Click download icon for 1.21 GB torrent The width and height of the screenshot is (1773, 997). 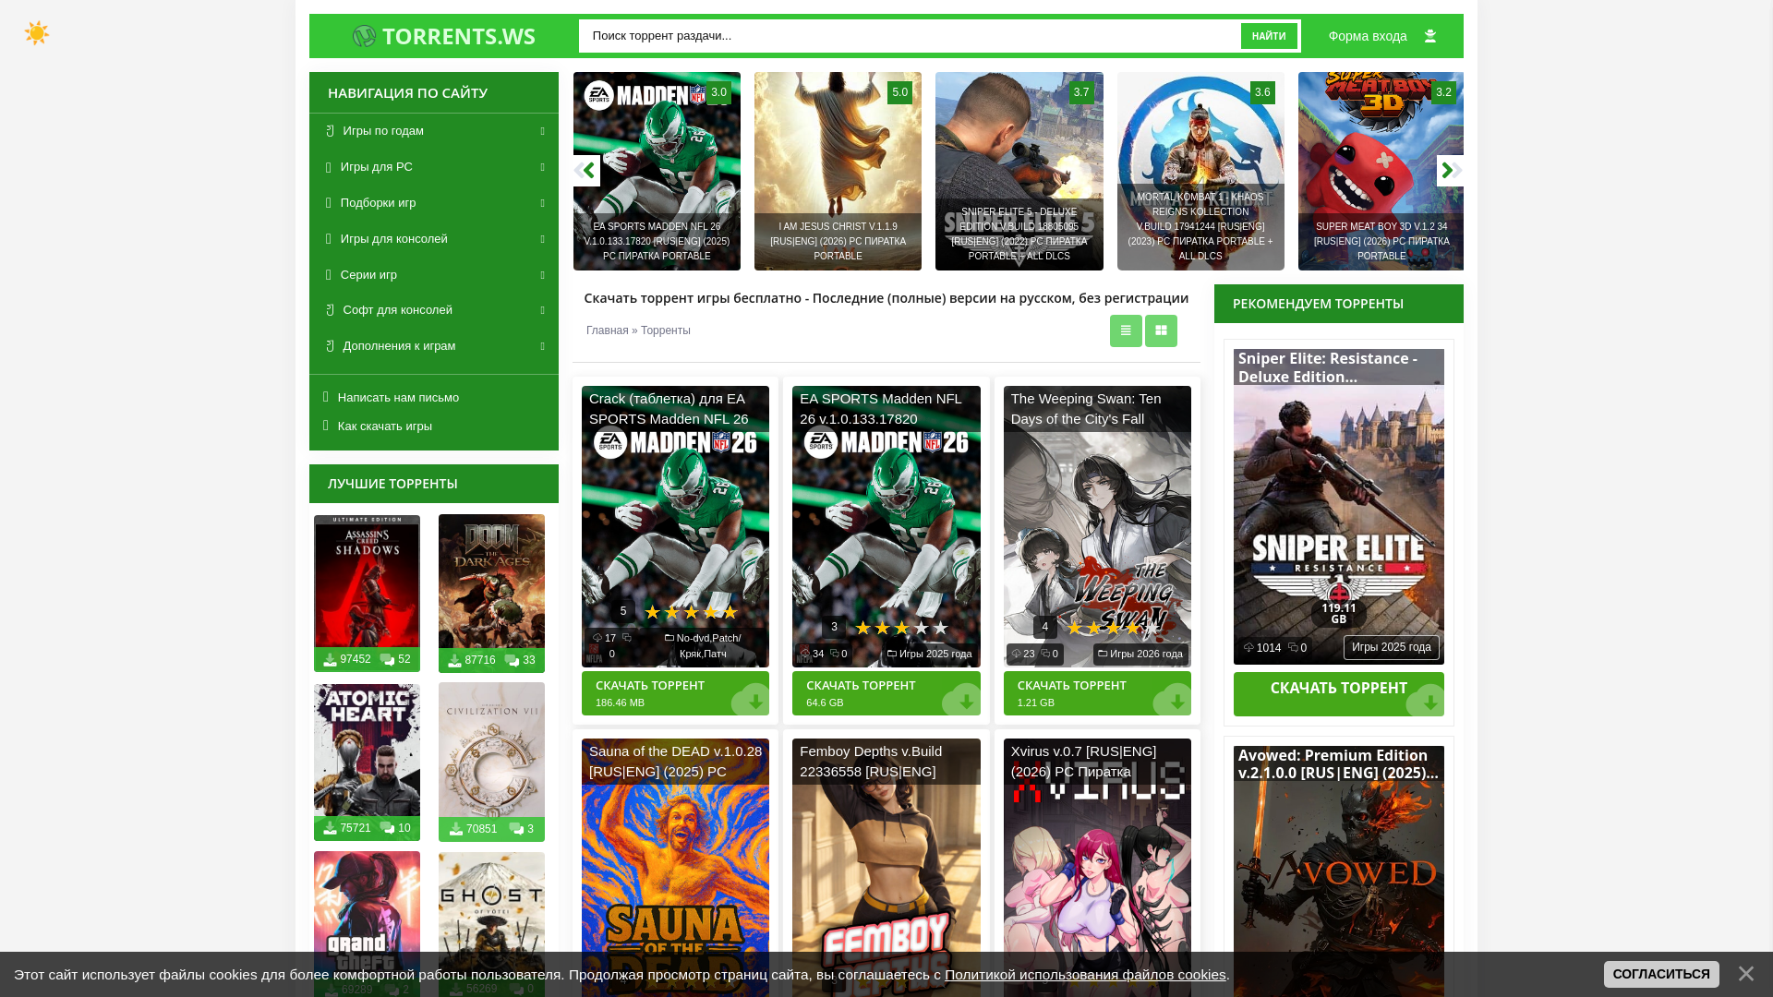1177,702
